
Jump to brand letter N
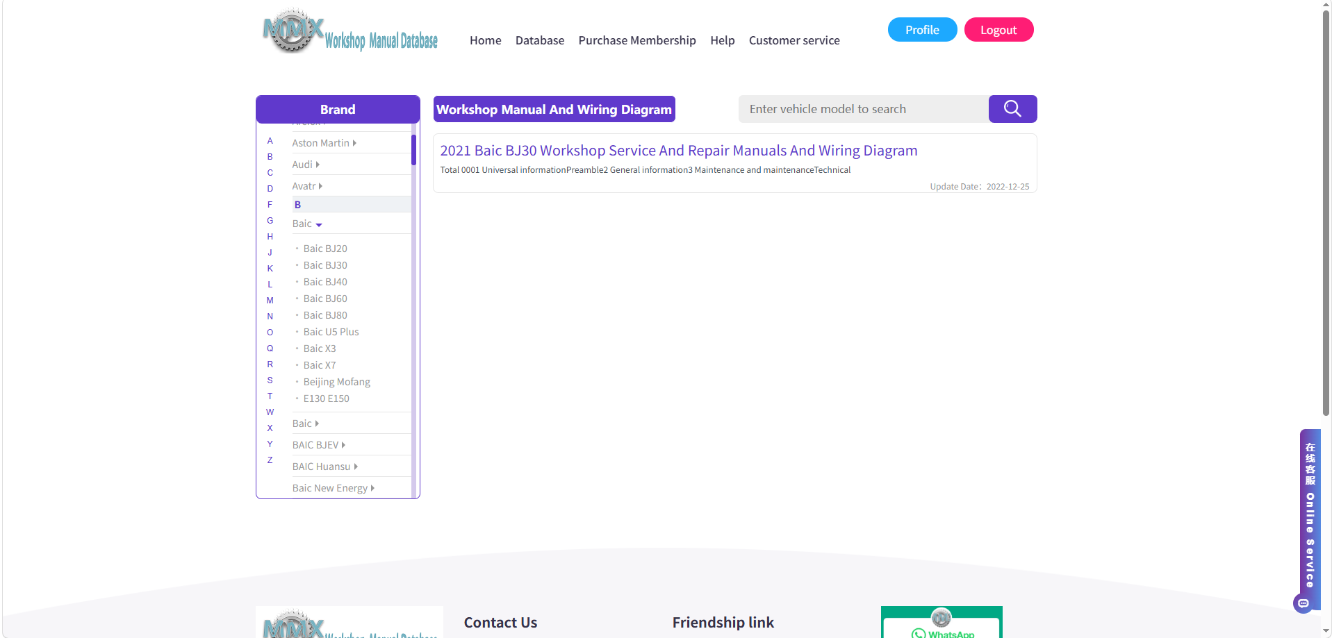270,317
